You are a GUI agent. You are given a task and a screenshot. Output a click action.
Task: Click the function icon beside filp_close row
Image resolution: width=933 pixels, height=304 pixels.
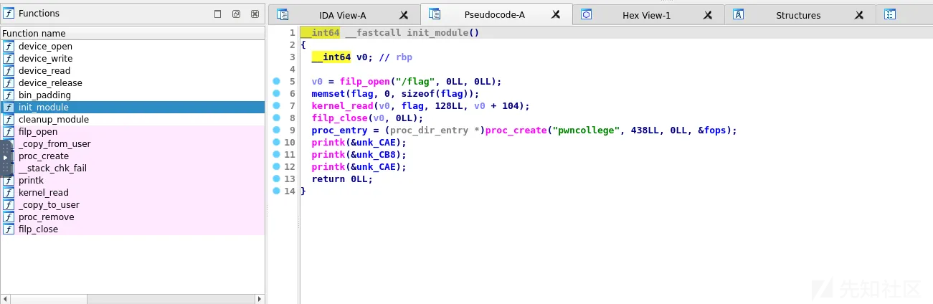click(9, 229)
